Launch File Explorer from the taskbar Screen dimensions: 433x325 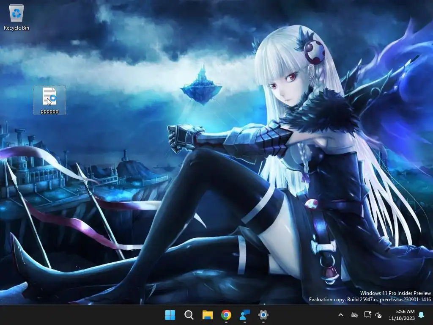tap(207, 315)
